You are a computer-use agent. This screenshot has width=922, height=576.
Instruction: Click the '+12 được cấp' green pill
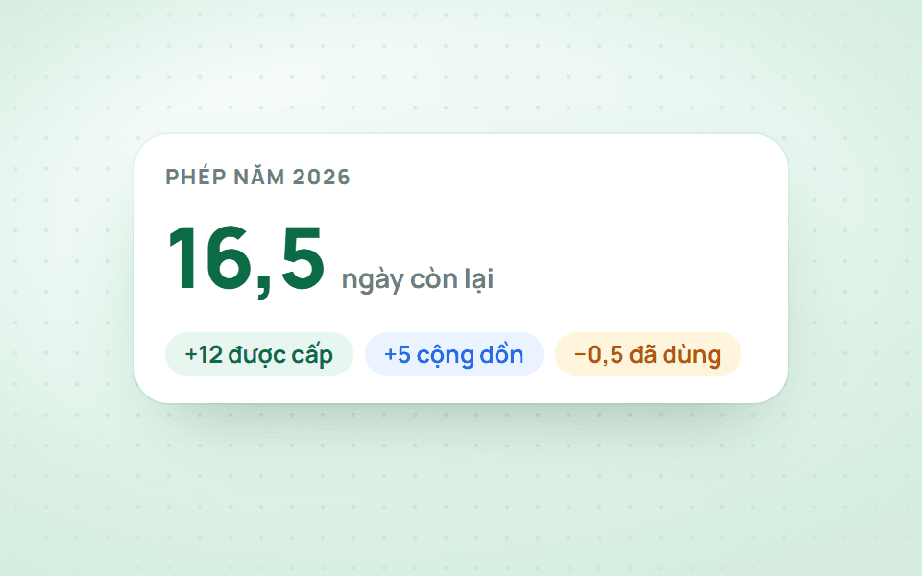click(258, 354)
